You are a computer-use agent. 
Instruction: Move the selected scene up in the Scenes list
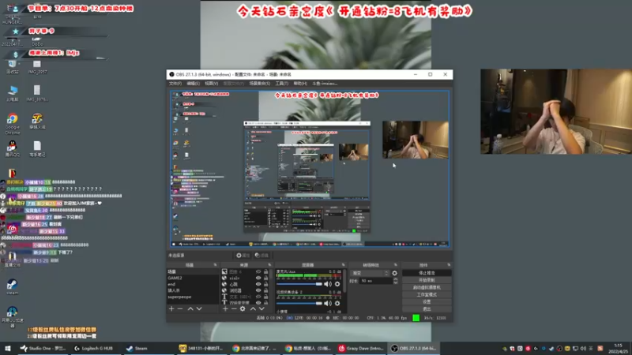pos(190,308)
